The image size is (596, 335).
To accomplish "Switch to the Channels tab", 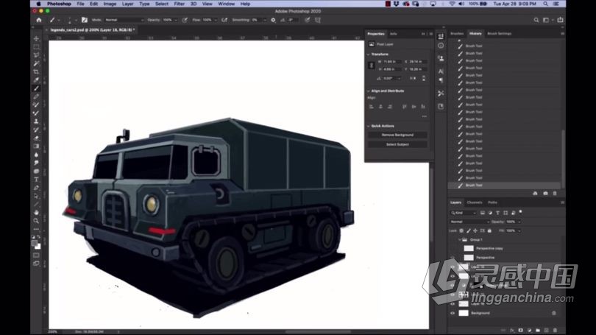I will coord(475,202).
